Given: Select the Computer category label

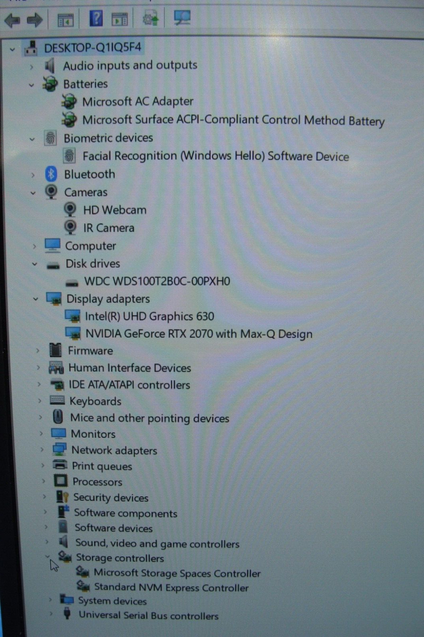Looking at the screenshot, I should point(91,246).
